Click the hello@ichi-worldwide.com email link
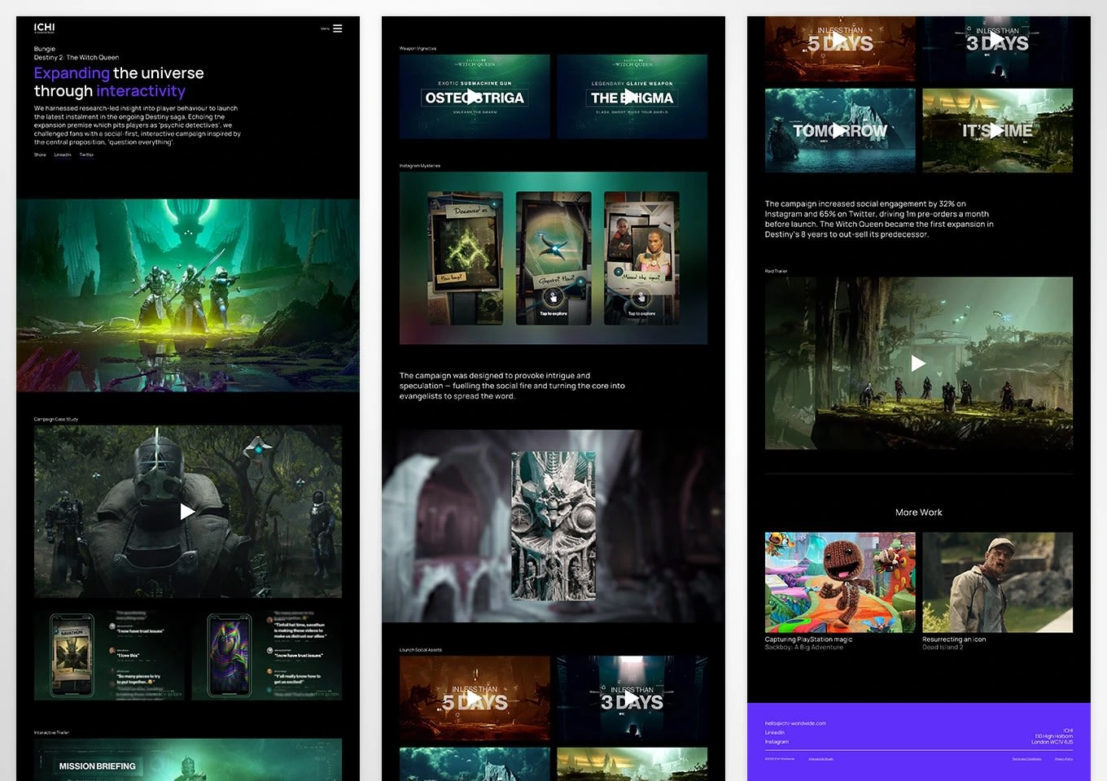This screenshot has width=1107, height=781. click(x=795, y=723)
